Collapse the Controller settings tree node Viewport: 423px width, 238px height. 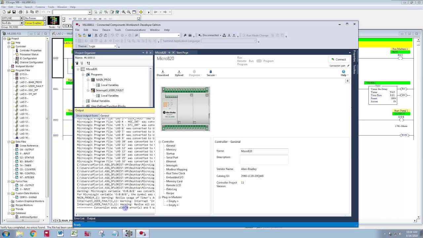tap(159, 142)
